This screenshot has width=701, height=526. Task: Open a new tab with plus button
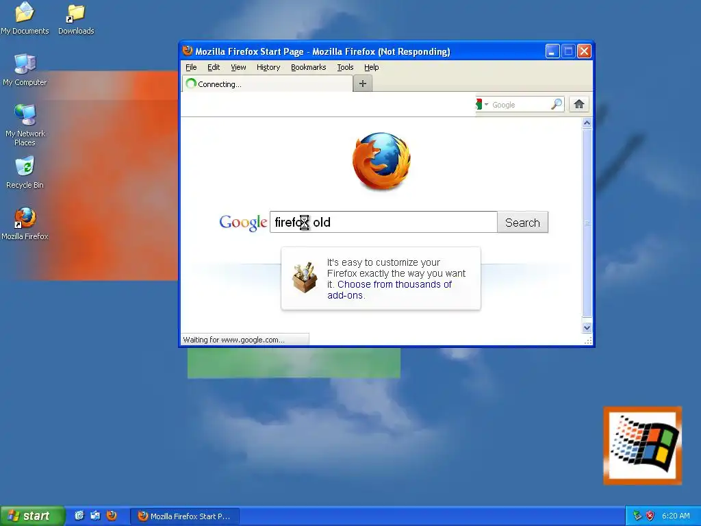tap(363, 84)
